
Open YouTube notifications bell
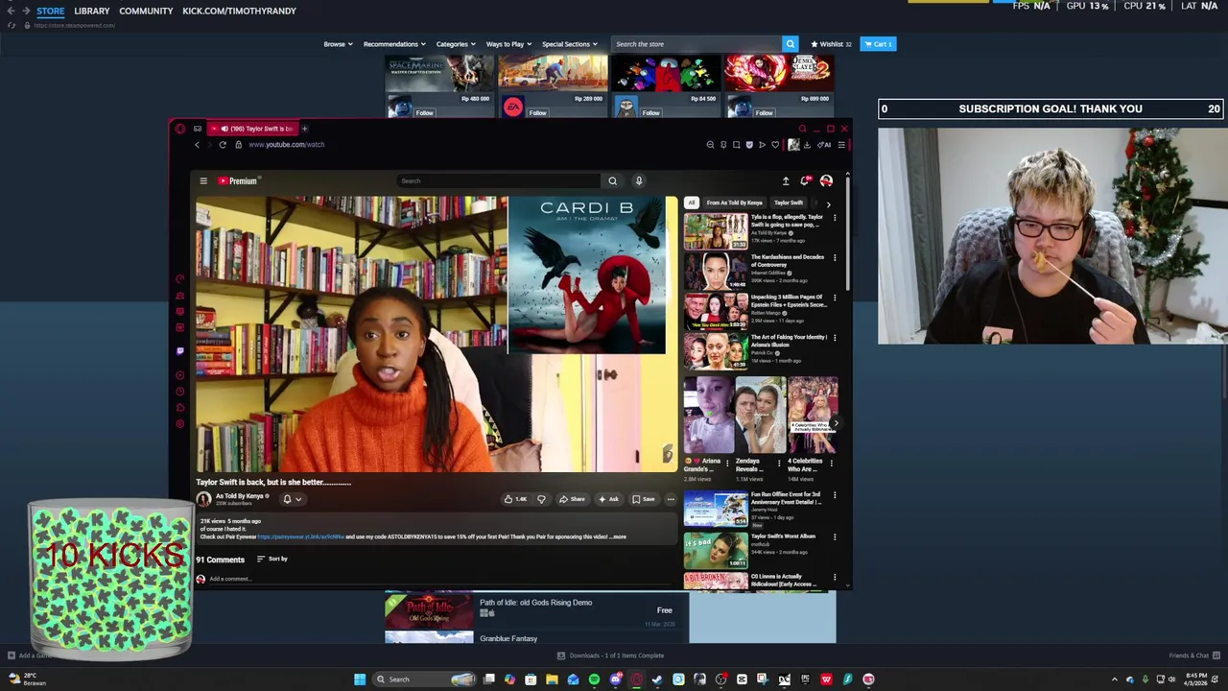[806, 180]
